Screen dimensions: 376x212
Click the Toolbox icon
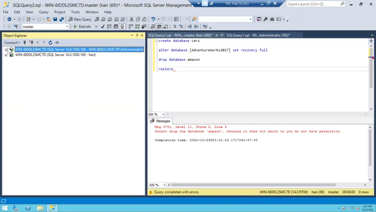[272, 19]
